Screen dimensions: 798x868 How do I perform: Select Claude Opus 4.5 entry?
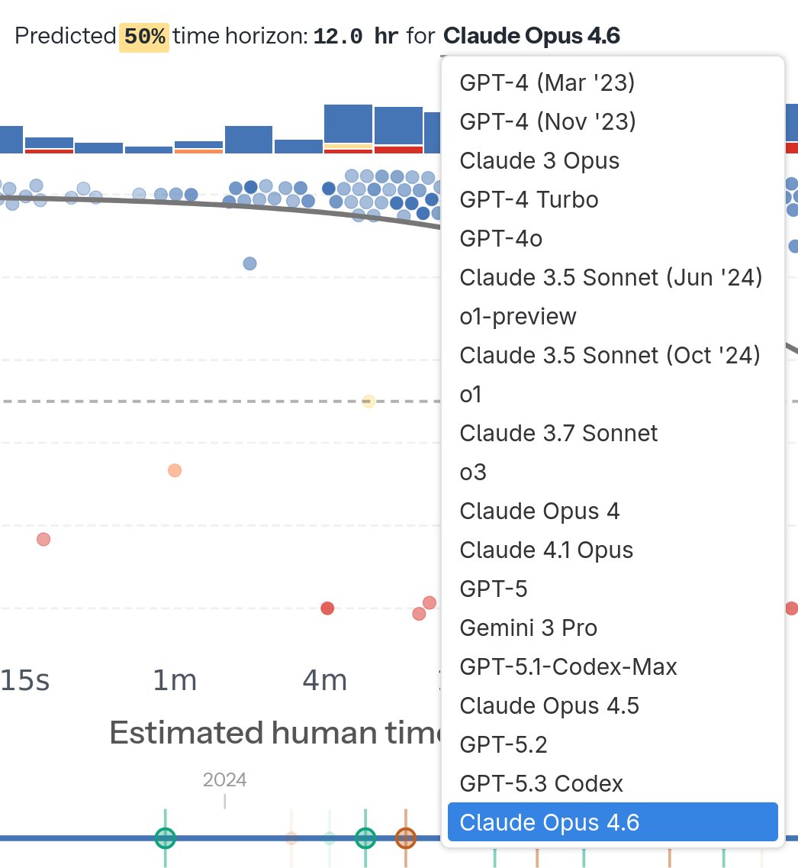point(613,706)
